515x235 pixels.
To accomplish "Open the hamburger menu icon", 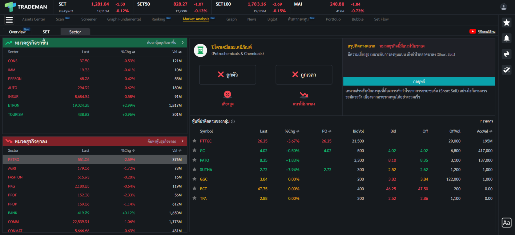I will [9, 20].
